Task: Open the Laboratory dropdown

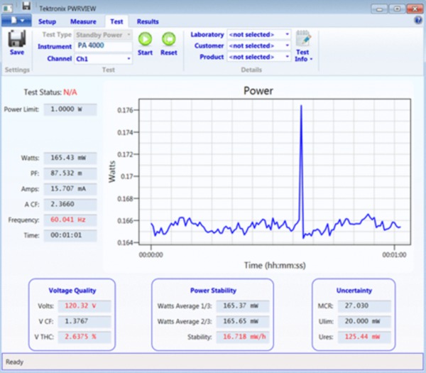Action: pyautogui.click(x=259, y=35)
